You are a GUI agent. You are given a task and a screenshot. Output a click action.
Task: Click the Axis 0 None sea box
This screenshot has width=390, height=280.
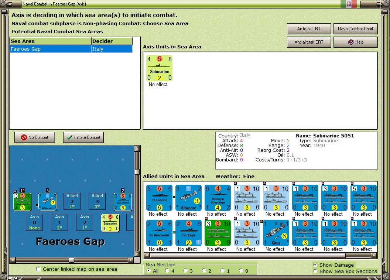34,222
